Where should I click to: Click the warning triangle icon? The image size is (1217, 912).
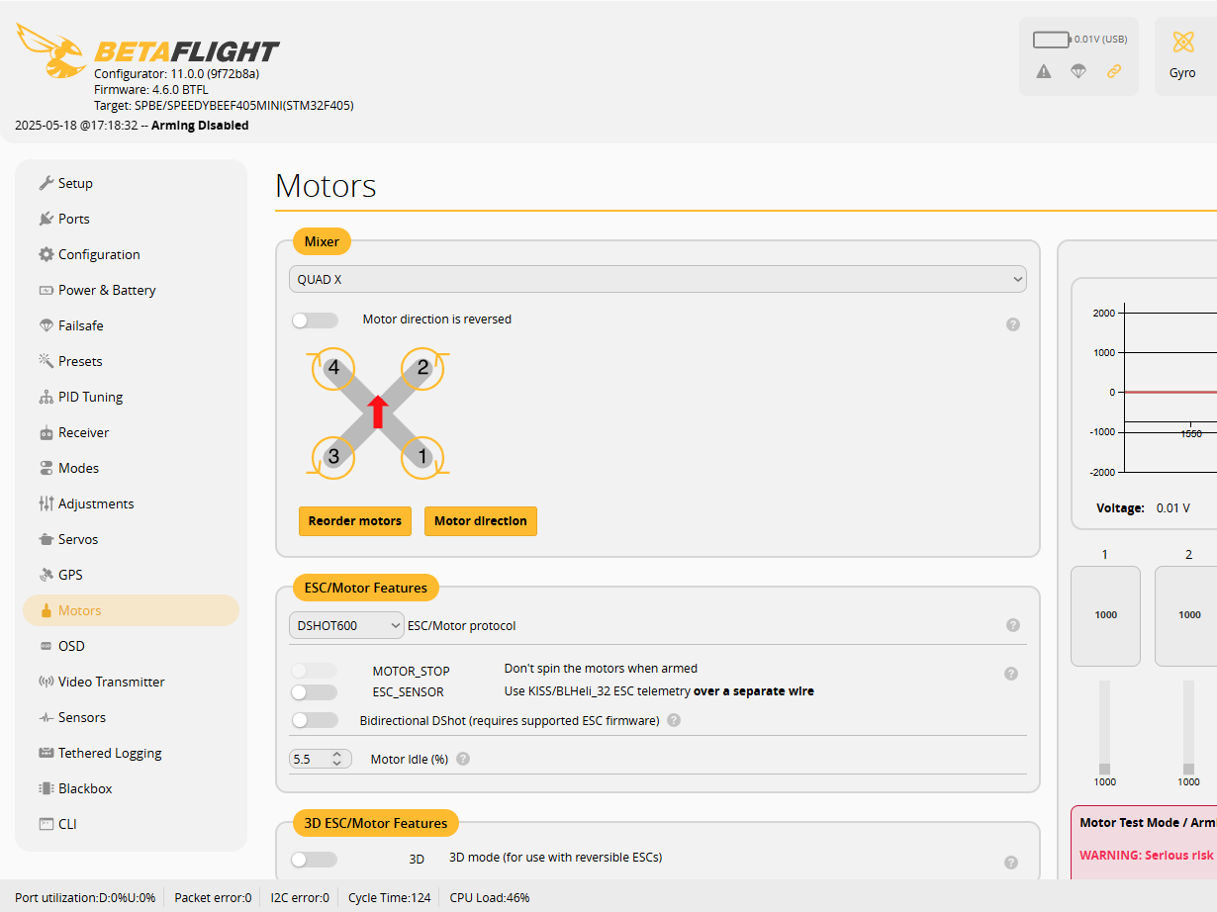pos(1043,71)
